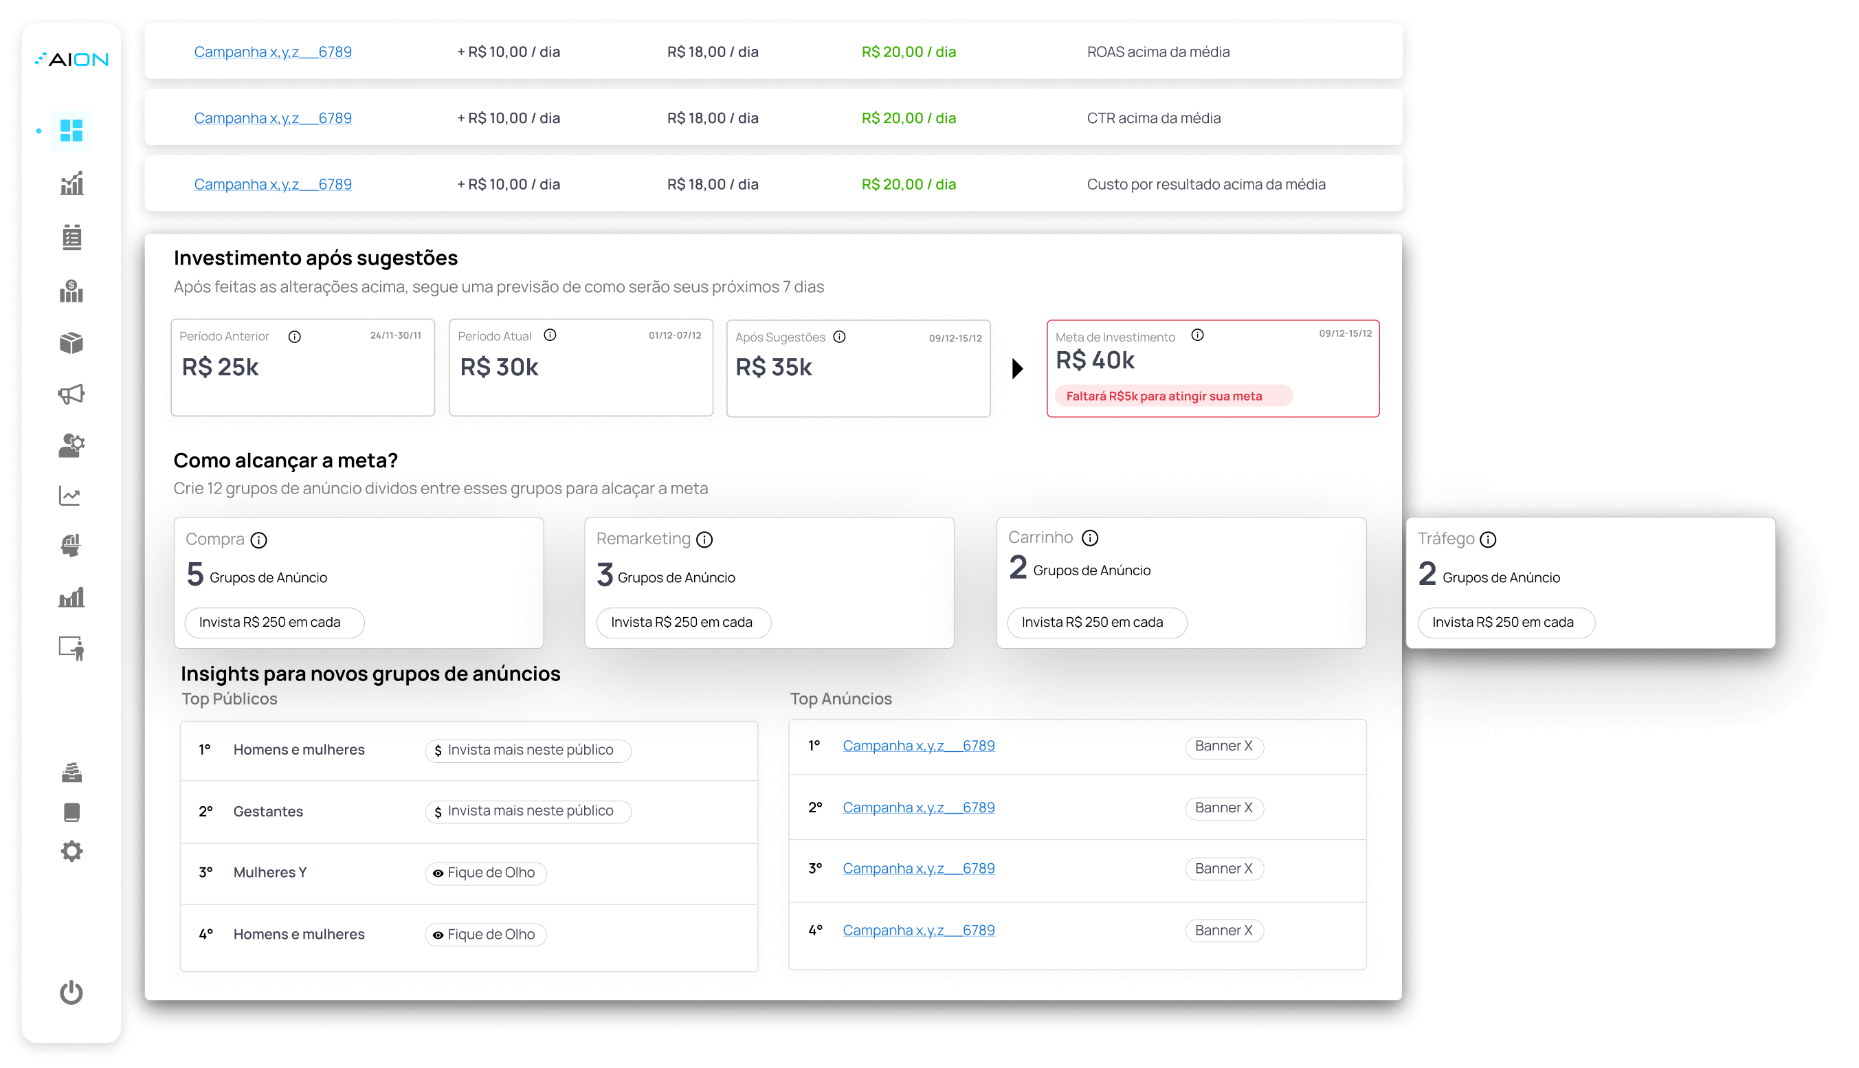This screenshot has height=1068, width=1859.
Task: Open the AI insights head icon in the sidebar
Action: [71, 544]
